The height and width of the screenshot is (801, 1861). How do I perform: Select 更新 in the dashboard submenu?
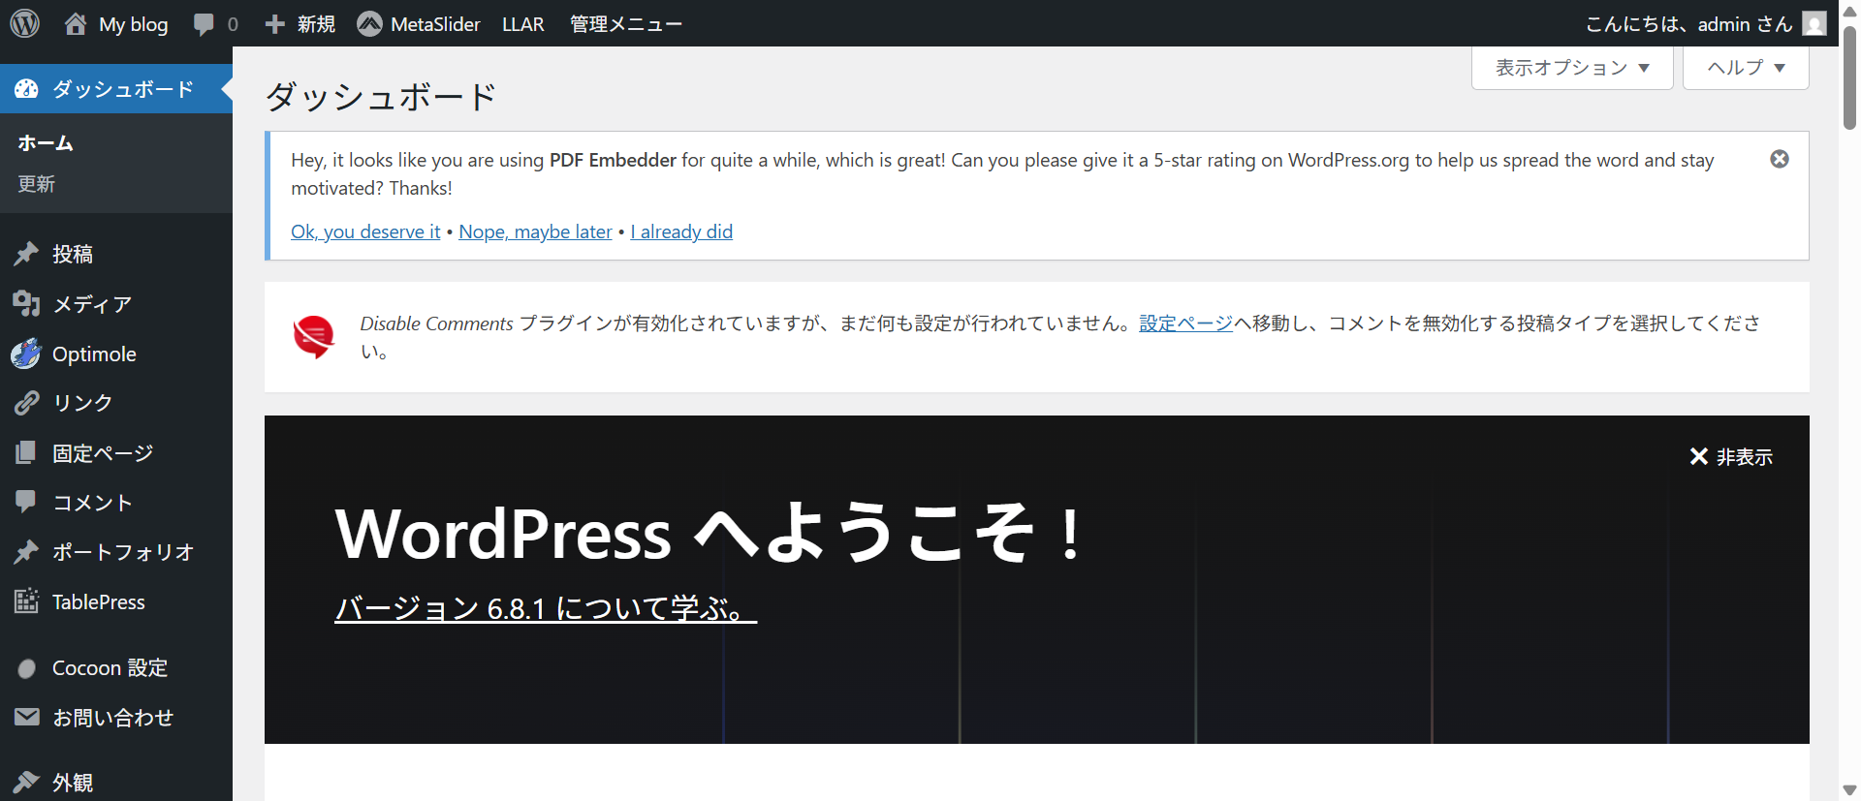tap(37, 184)
